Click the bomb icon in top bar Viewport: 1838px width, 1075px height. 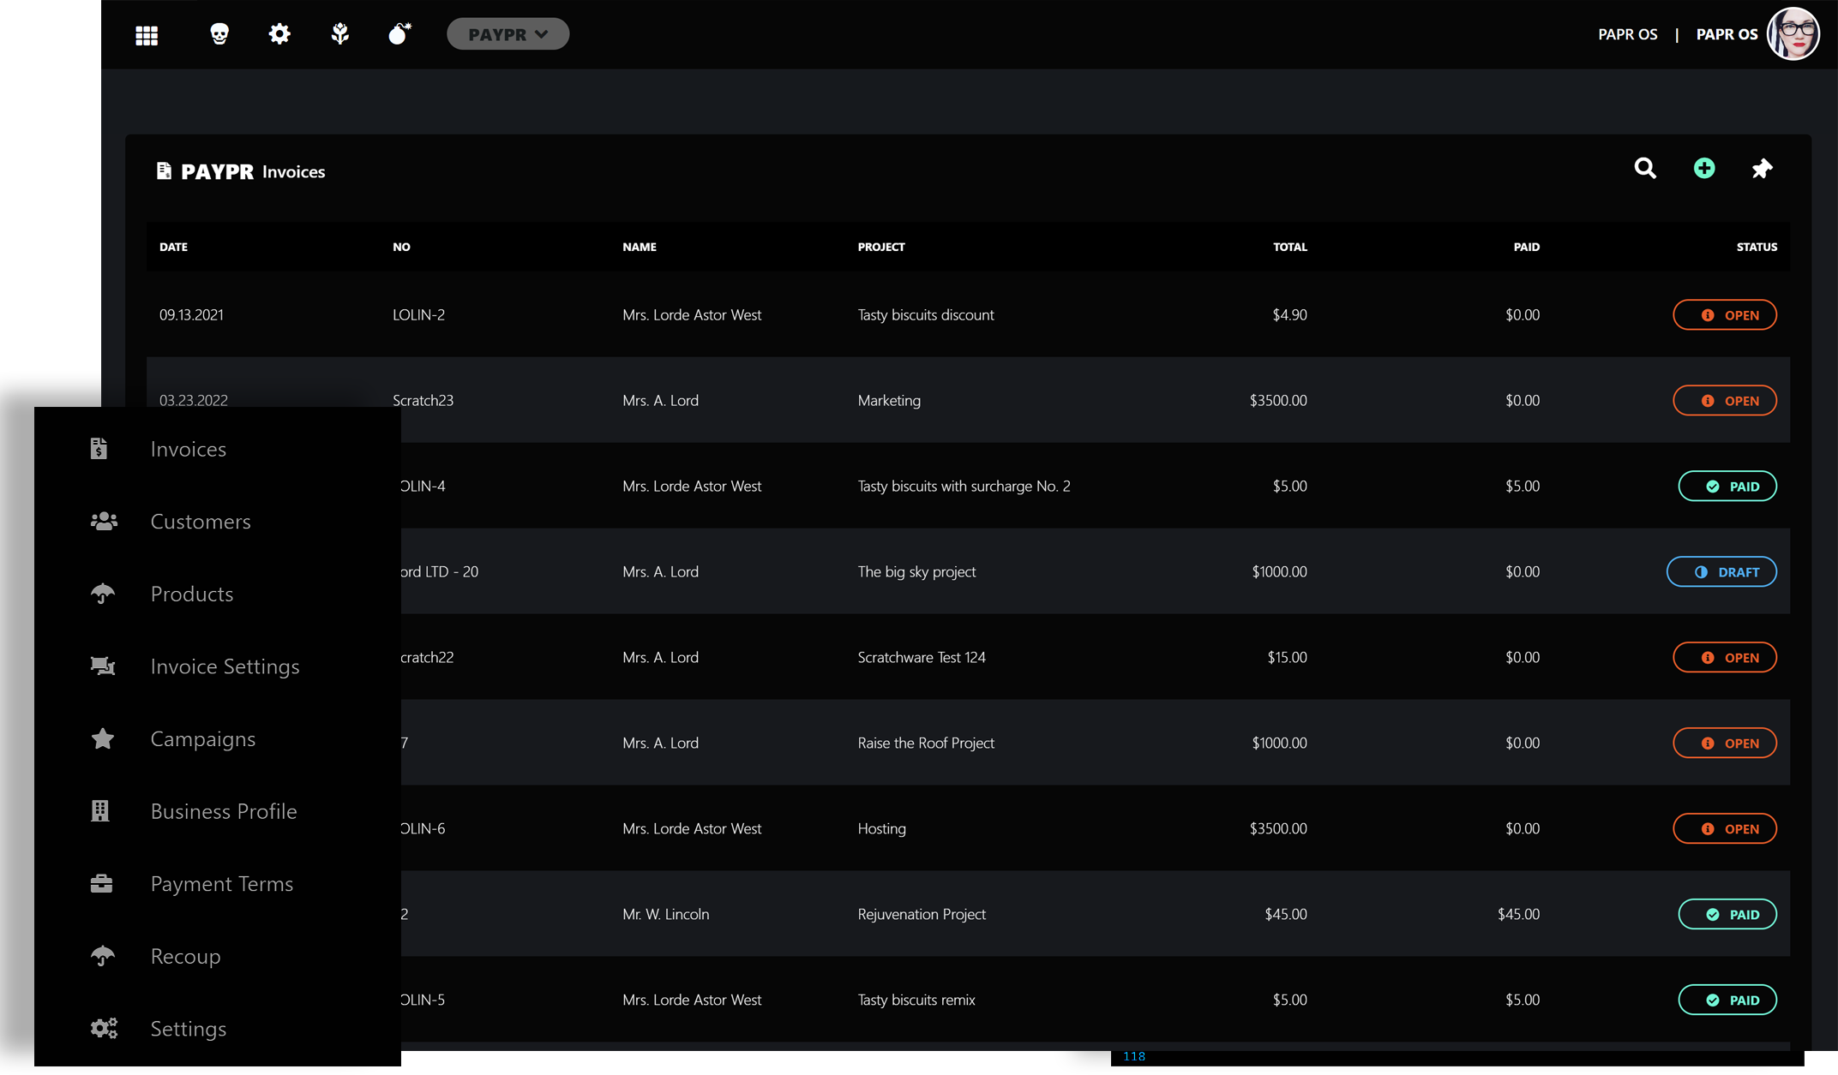point(399,34)
